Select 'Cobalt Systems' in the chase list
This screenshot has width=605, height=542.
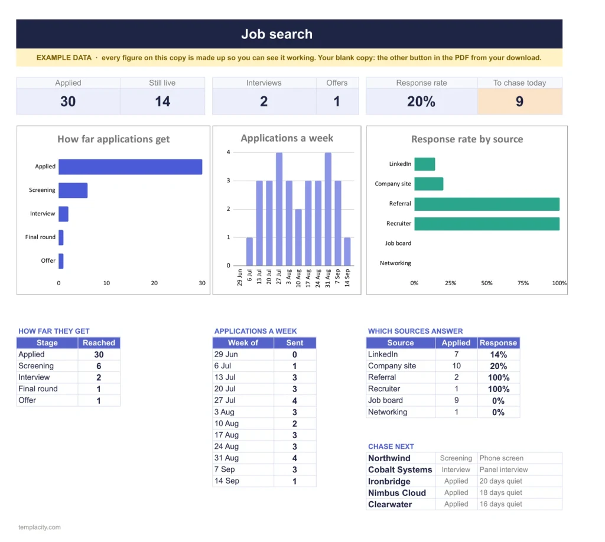tap(400, 469)
